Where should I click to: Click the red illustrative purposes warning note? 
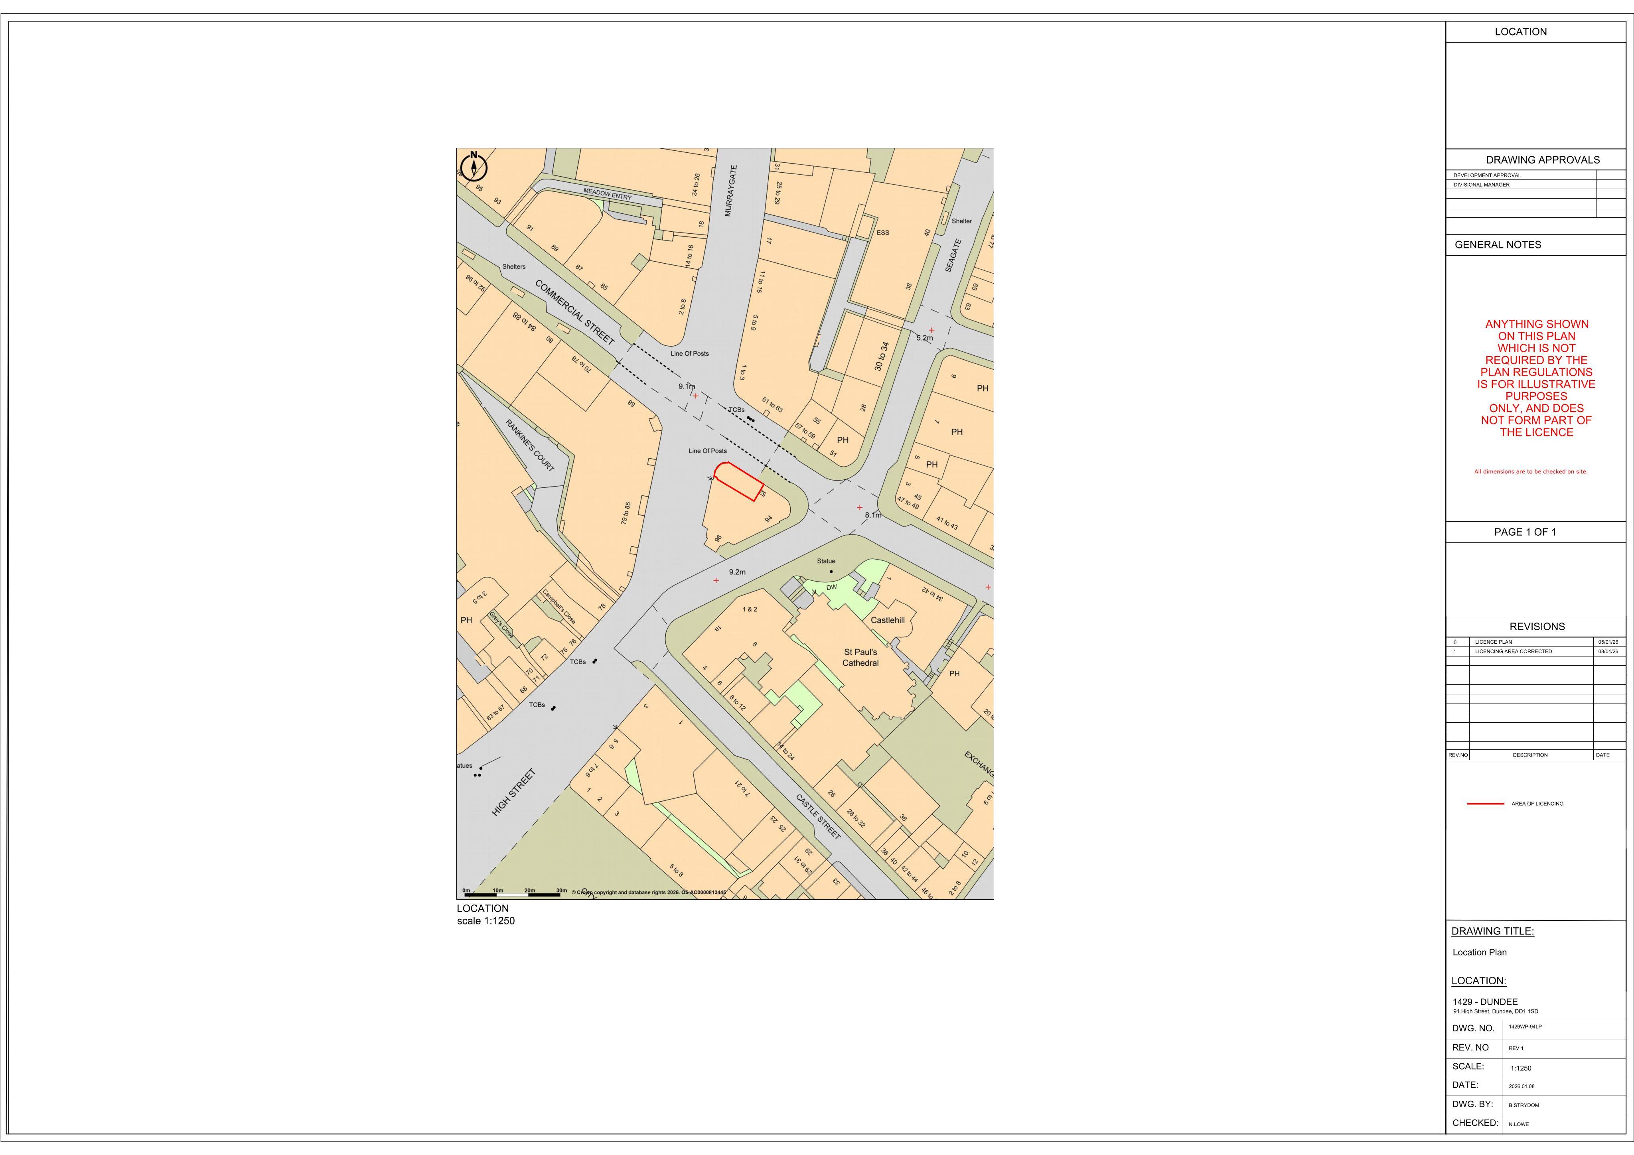[x=1536, y=378]
